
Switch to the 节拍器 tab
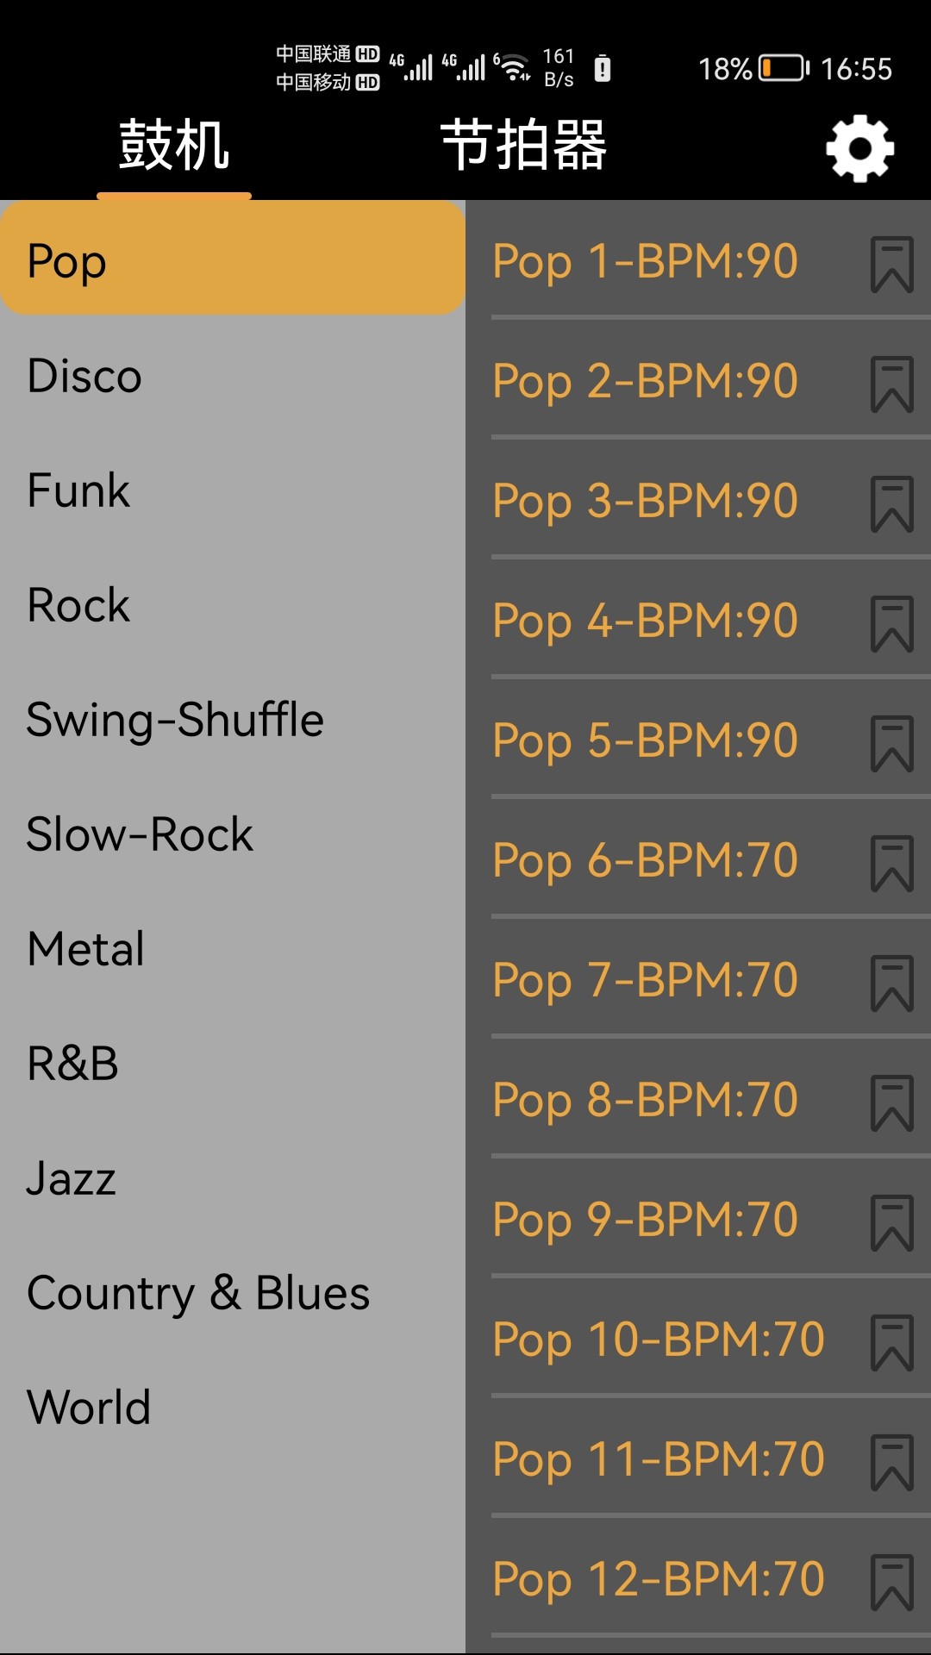coord(523,145)
